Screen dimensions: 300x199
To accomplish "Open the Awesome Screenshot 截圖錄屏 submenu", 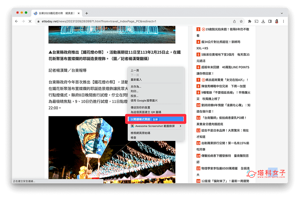I will click(x=156, y=126).
